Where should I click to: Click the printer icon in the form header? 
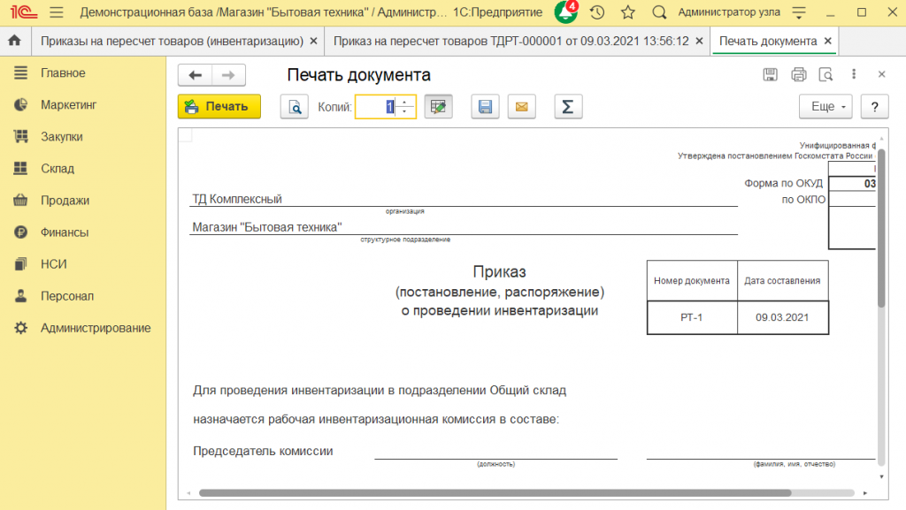click(x=799, y=74)
